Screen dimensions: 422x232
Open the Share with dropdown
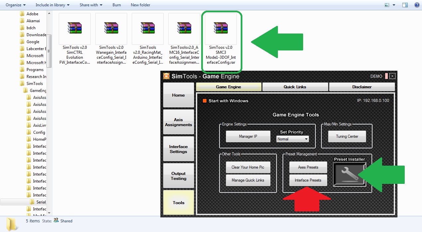click(x=91, y=5)
